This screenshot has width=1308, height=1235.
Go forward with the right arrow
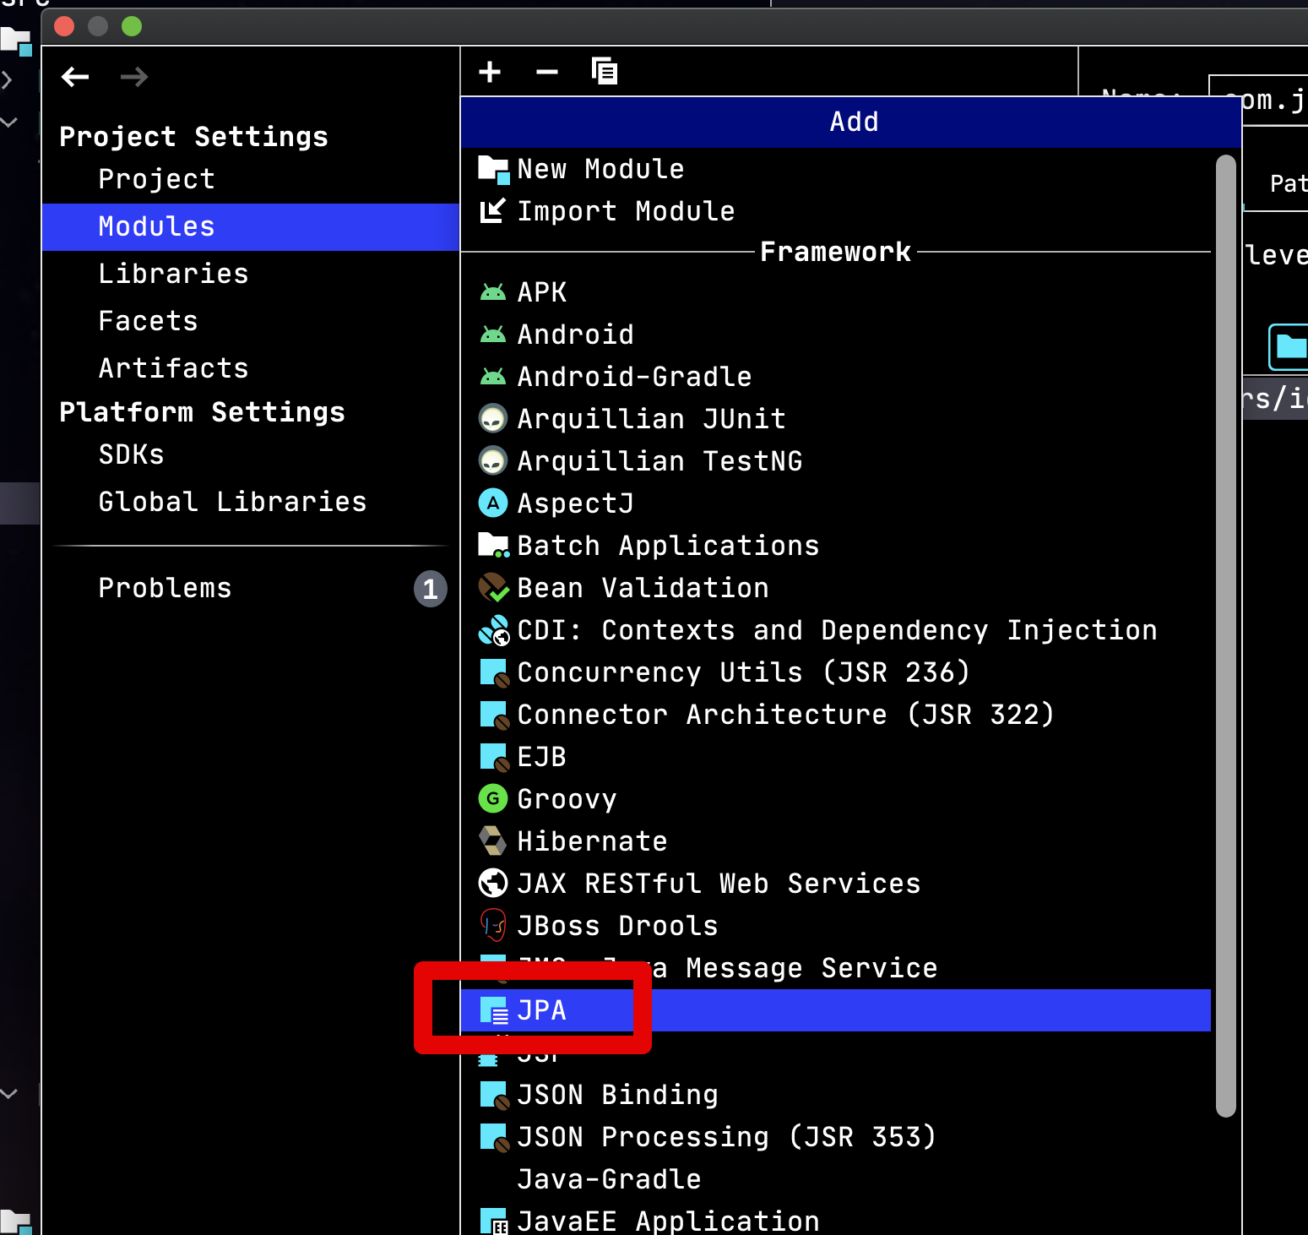pyautogui.click(x=134, y=77)
